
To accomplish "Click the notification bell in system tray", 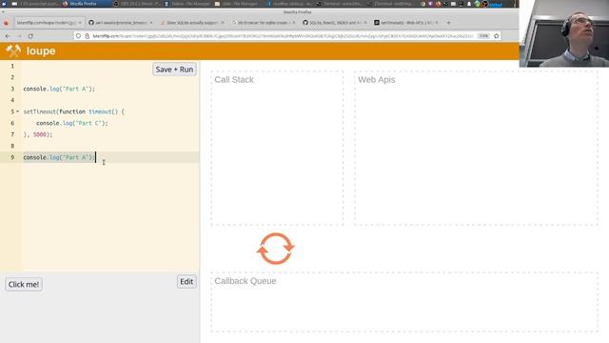I will (x=469, y=4).
